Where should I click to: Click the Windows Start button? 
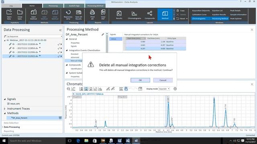coord(4,141)
